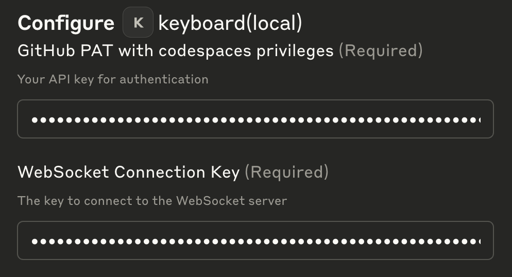The width and height of the screenshot is (512, 277).
Task: Click the word codespaces in the PAT label
Action: (205, 51)
